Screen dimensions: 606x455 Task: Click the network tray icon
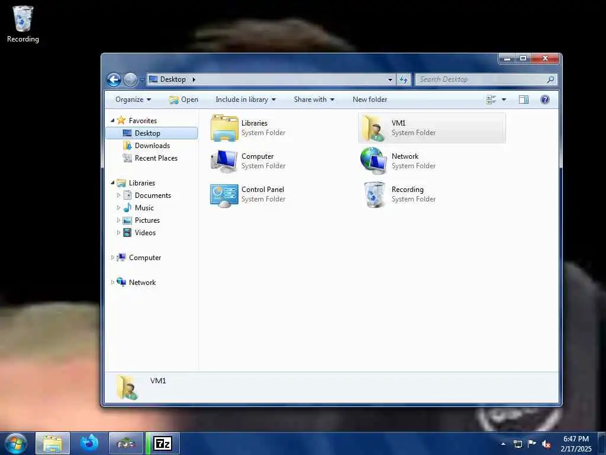pos(518,444)
